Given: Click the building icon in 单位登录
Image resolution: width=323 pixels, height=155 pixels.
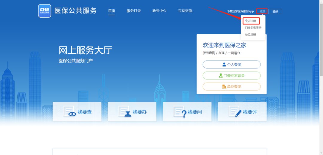Looking at the screenshot, I should (x=224, y=87).
